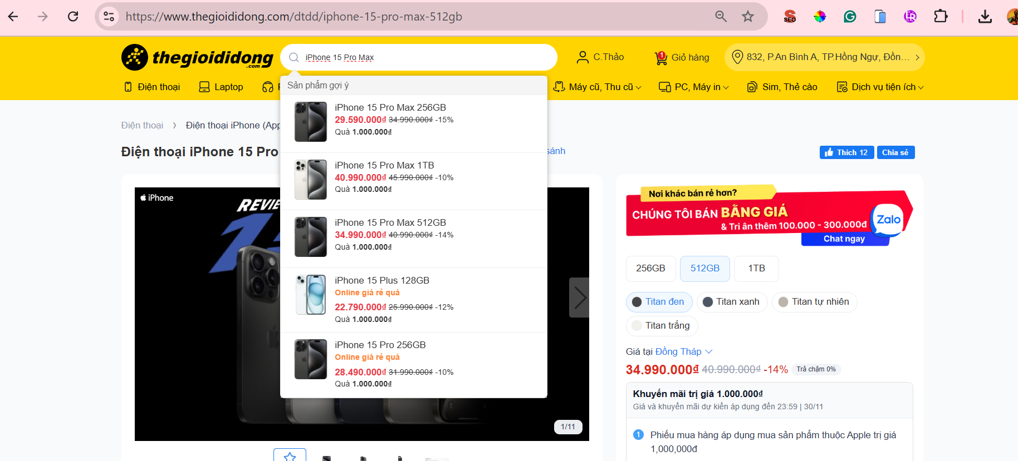The width and height of the screenshot is (1018, 461).
Task: Open the Giỏ hàng shopping cart
Action: pyautogui.click(x=682, y=57)
